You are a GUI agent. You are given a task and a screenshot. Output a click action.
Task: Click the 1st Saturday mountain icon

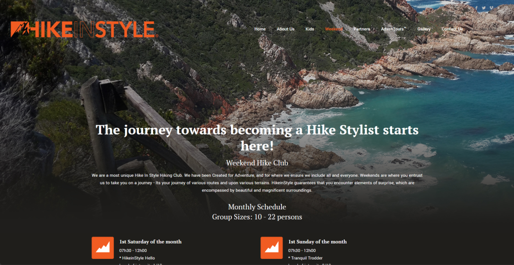pos(102,247)
